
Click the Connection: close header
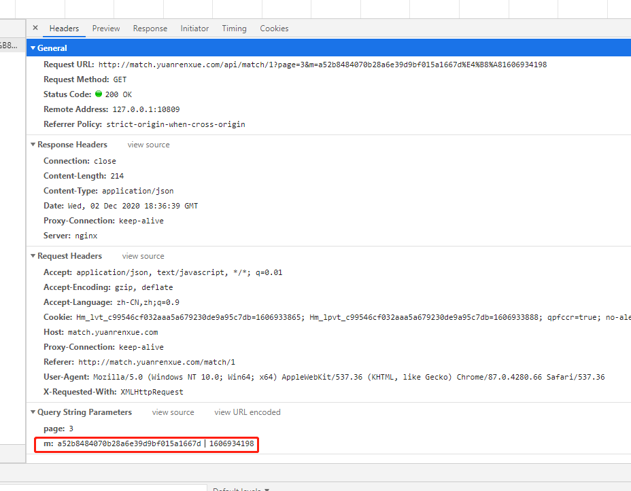coord(80,161)
